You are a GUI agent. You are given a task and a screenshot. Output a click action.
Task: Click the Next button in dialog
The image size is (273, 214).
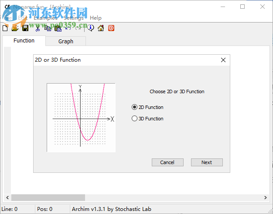point(207,162)
